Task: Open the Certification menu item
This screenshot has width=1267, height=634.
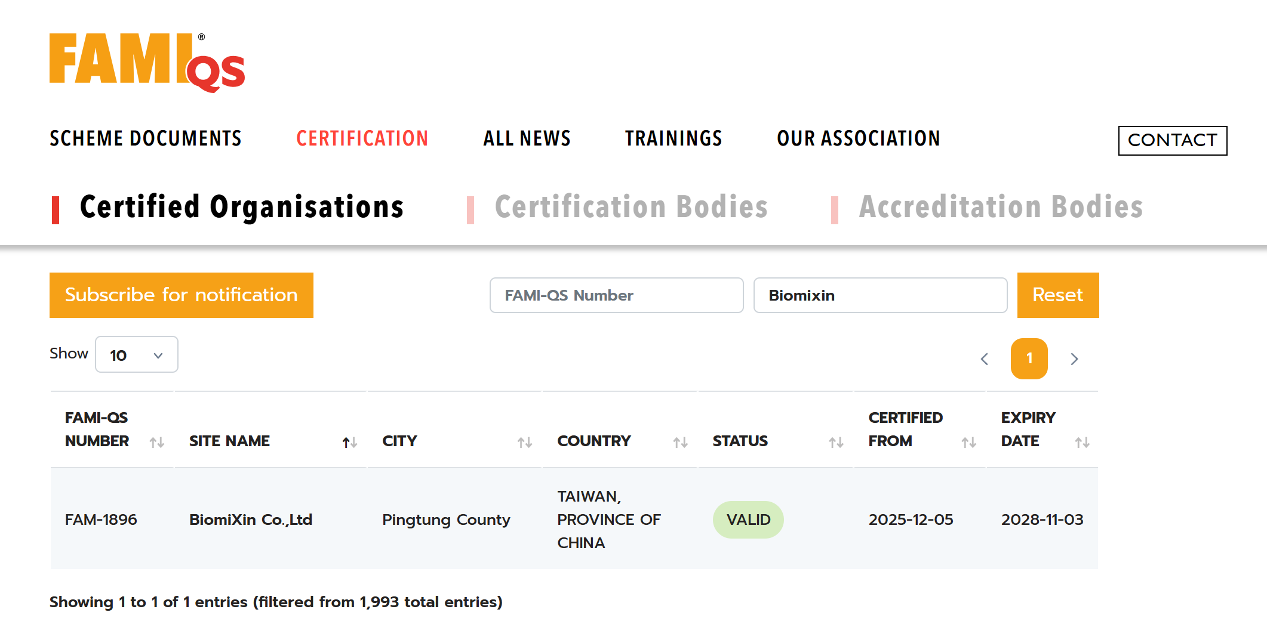Action: pyautogui.click(x=362, y=139)
